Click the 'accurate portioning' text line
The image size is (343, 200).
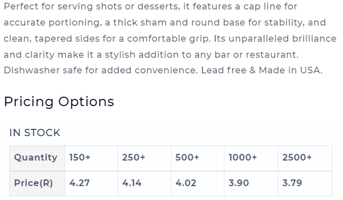[165, 23]
